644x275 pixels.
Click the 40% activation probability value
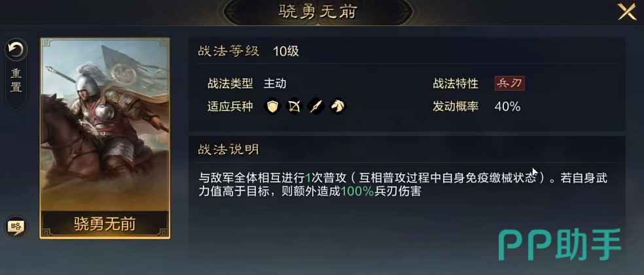(x=507, y=106)
